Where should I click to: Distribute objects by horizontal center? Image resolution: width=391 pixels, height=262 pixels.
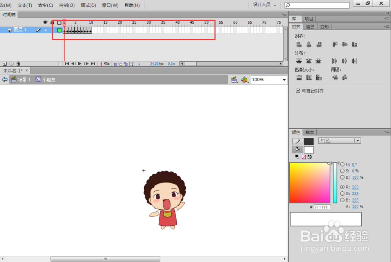click(x=344, y=61)
